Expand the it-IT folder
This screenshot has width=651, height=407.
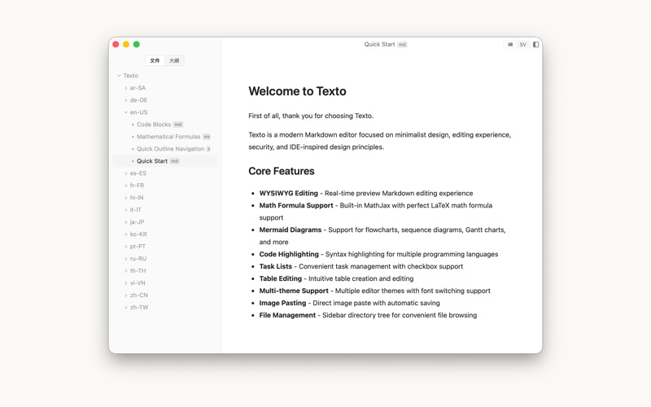pyautogui.click(x=126, y=210)
